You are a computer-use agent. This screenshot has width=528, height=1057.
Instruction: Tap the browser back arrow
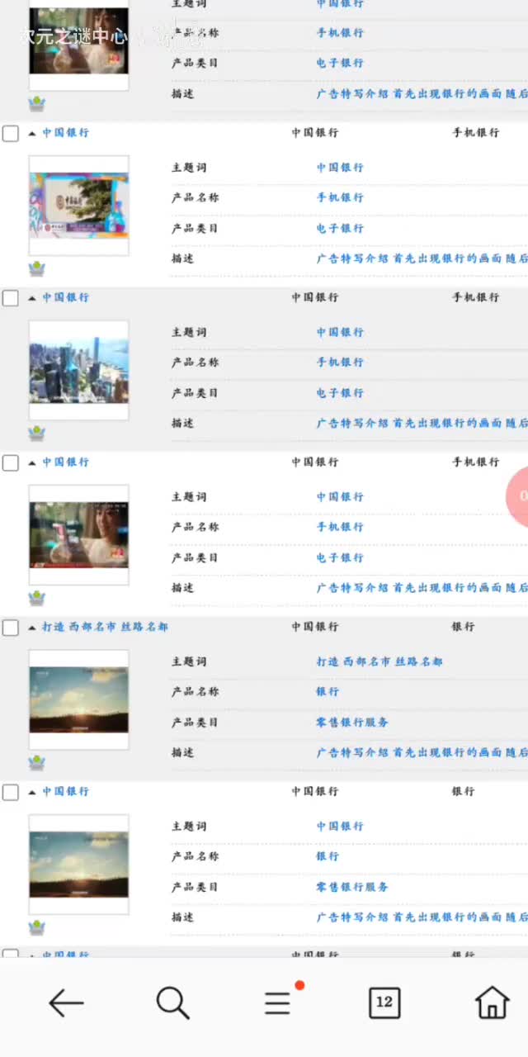66,1003
